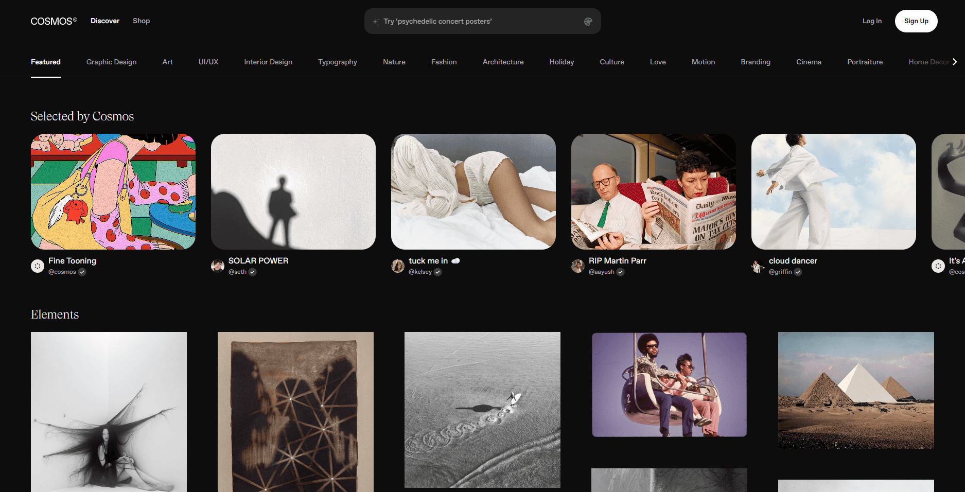The image size is (965, 492).
Task: Click the right chevron to show more categories
Action: (954, 62)
